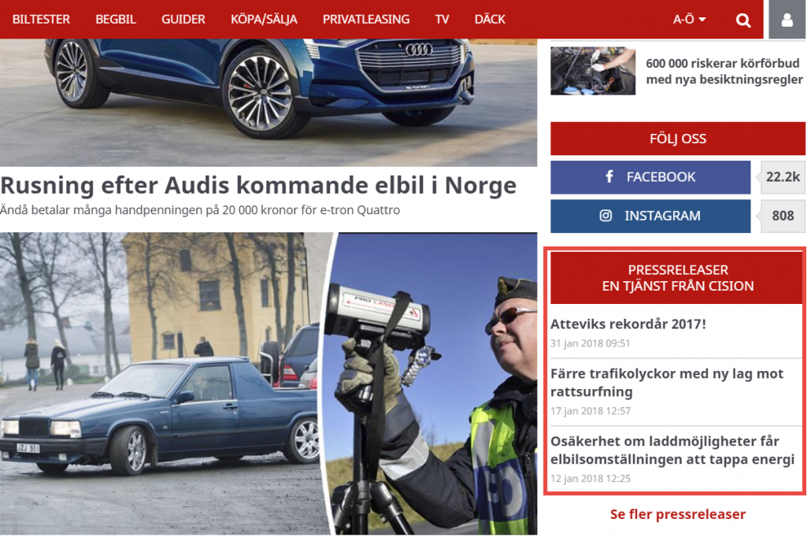Follow on Facebook button

[x=650, y=177]
